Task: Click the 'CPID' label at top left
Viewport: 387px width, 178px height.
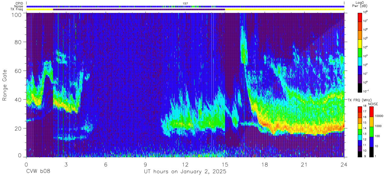Action: coord(20,3)
